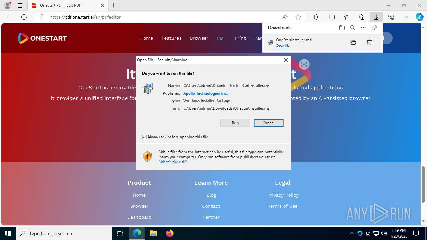This screenshot has width=427, height=240.
Task: Open the tab actions menu icon
Action: click(20, 5)
